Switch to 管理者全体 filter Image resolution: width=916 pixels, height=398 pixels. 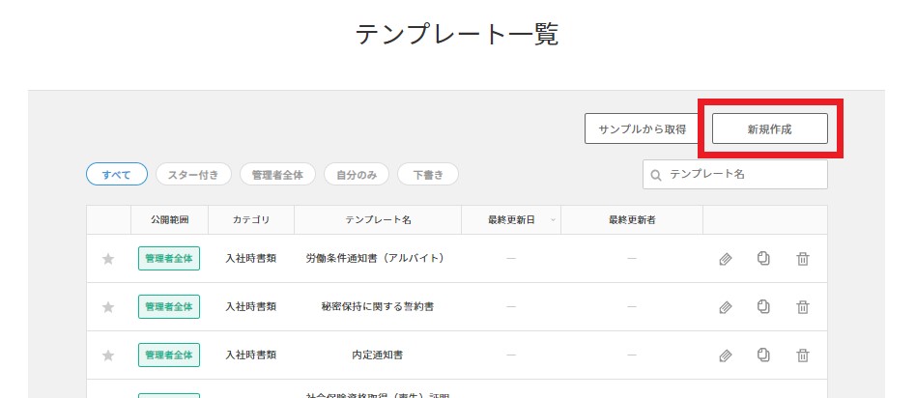pos(277,175)
